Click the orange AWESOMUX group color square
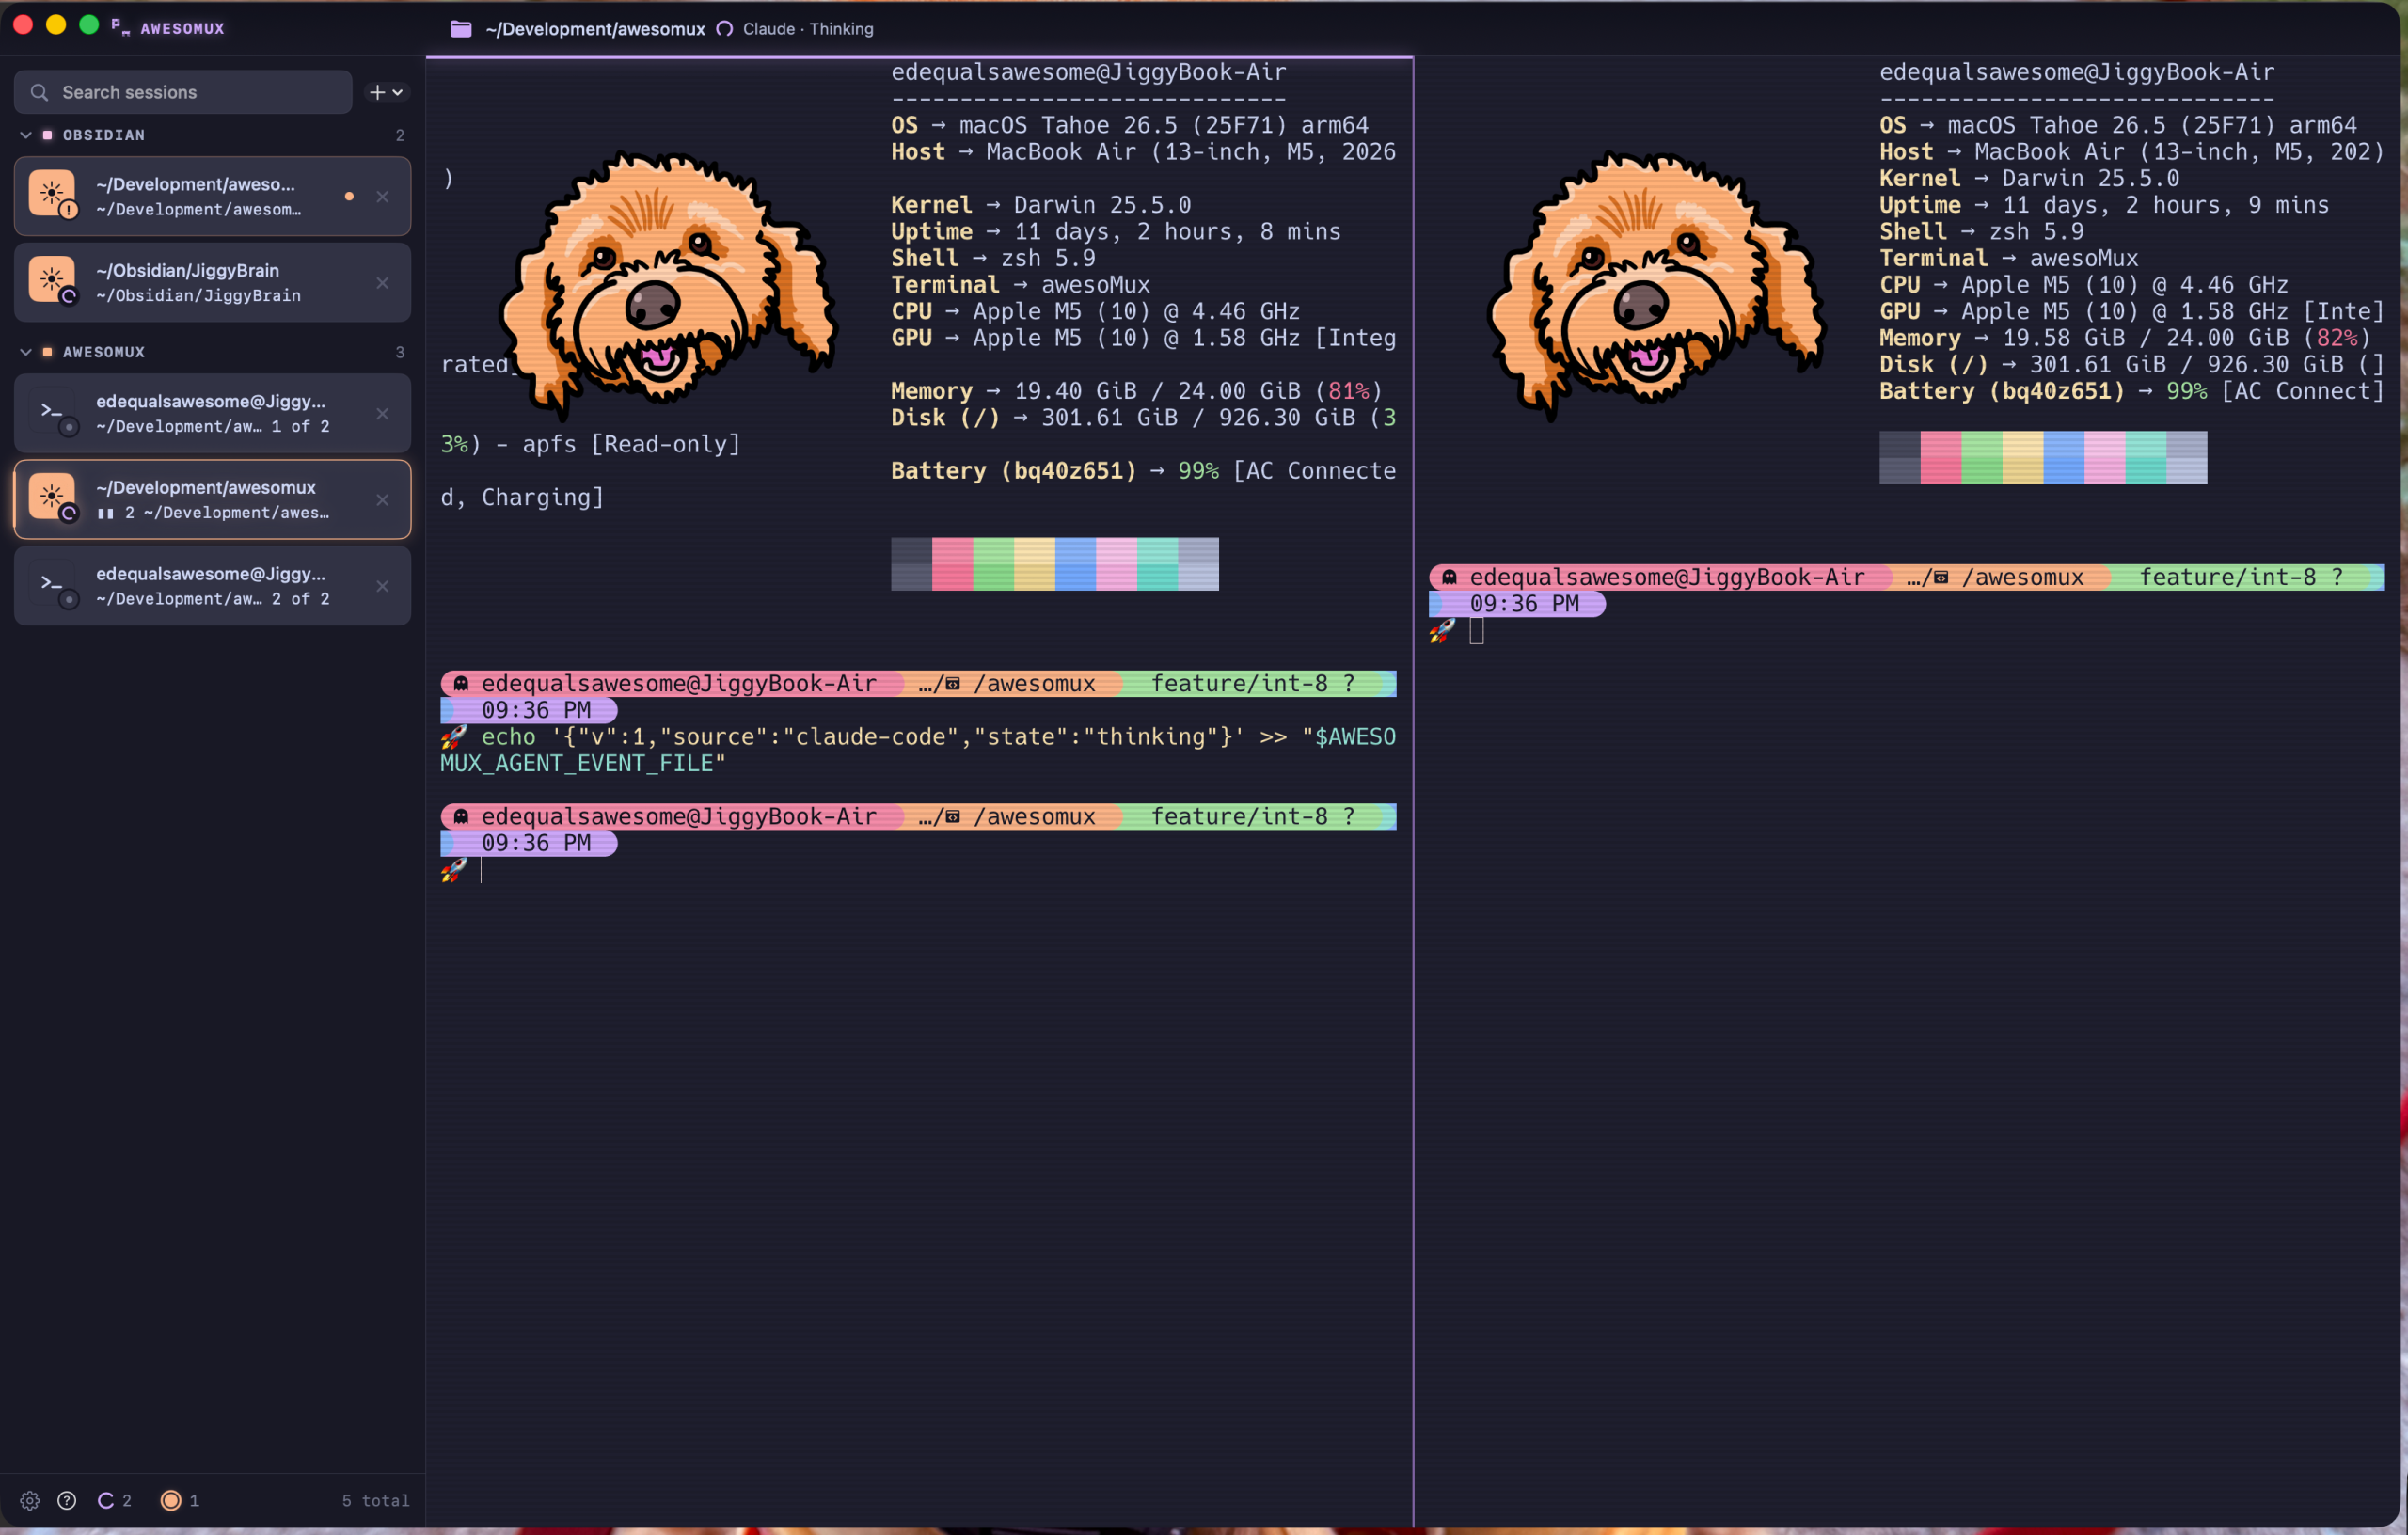The width and height of the screenshot is (2408, 1535). coord(47,352)
